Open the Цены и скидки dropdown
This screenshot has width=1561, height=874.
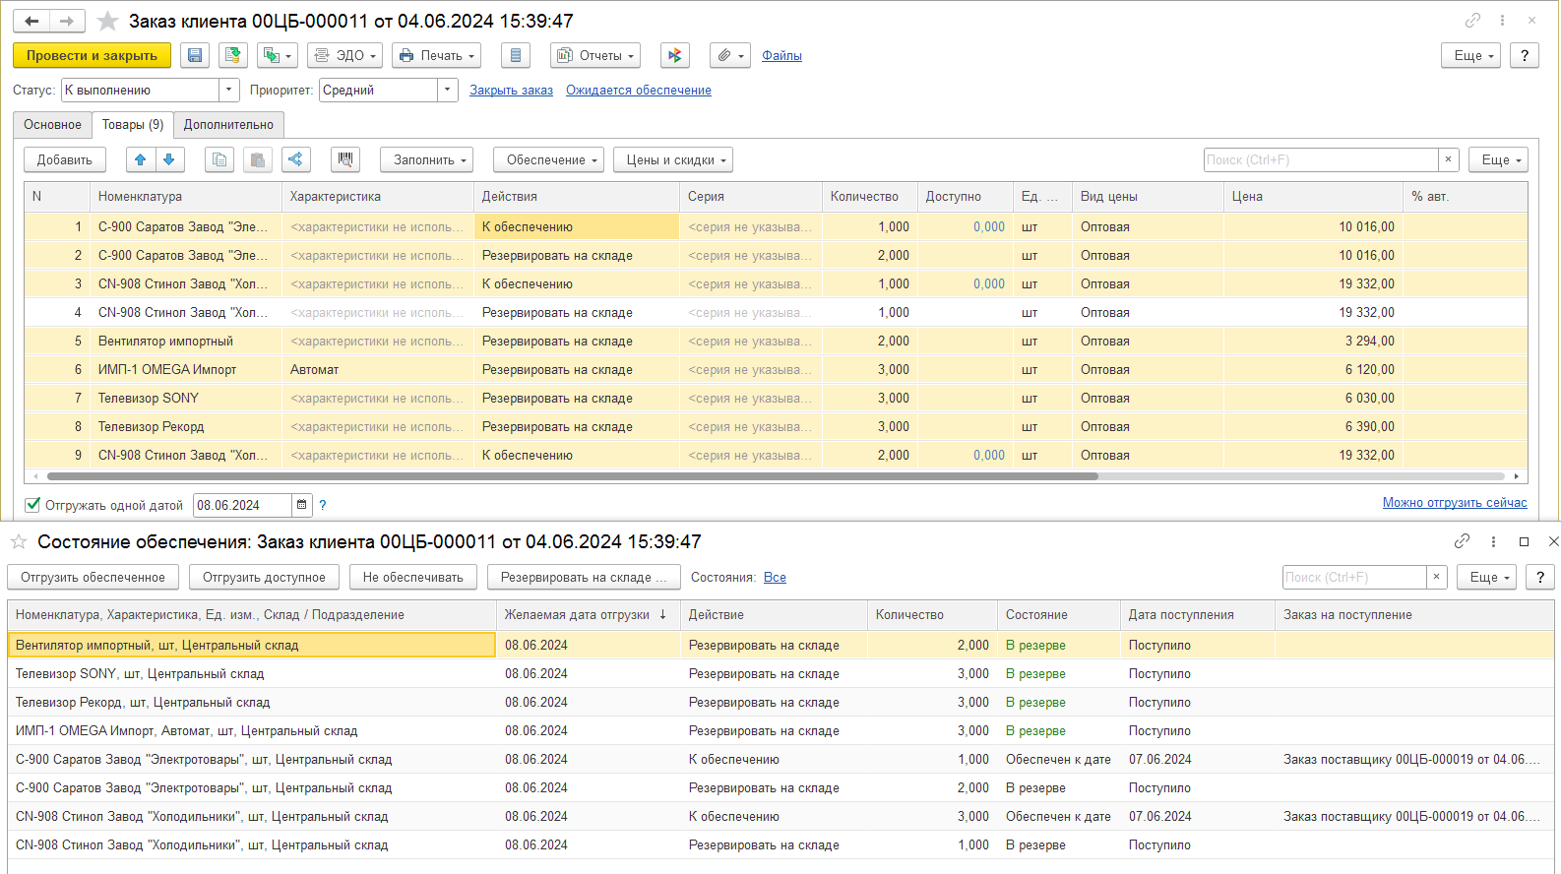pyautogui.click(x=673, y=159)
